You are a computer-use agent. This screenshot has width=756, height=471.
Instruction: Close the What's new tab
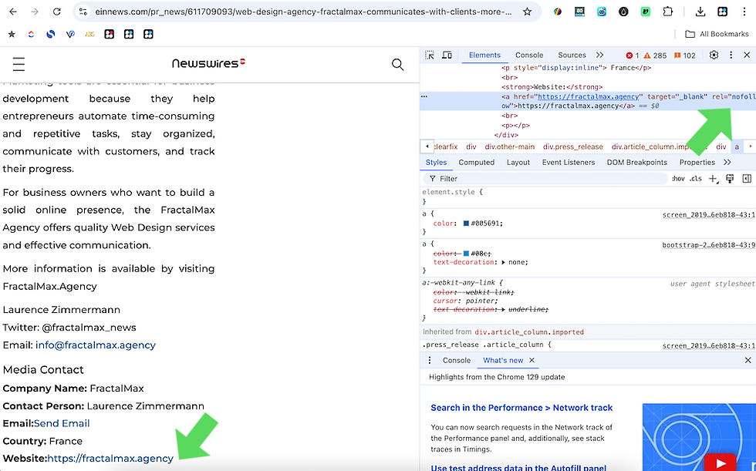(x=532, y=360)
